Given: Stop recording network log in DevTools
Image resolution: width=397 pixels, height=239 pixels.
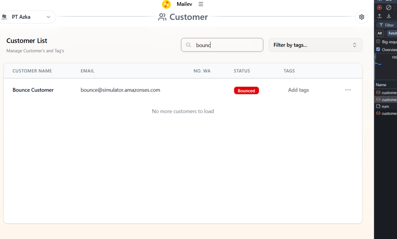Looking at the screenshot, I should pos(379,7).
